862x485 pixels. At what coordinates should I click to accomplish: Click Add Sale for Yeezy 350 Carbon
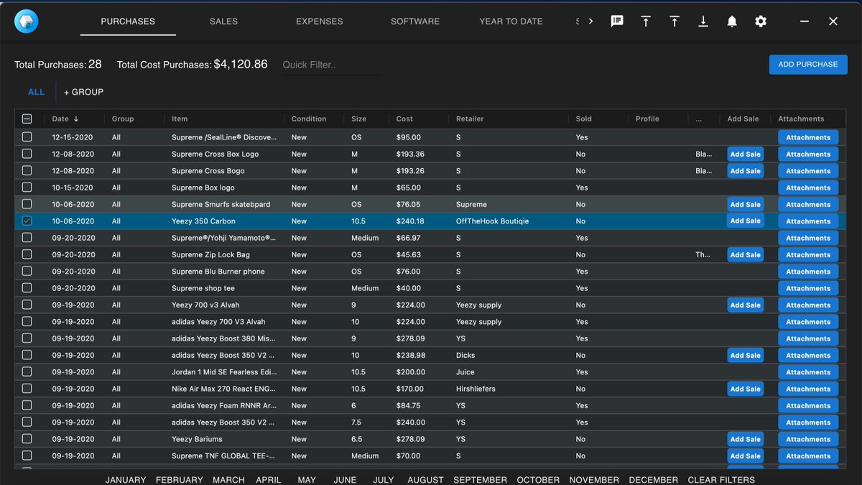(745, 221)
